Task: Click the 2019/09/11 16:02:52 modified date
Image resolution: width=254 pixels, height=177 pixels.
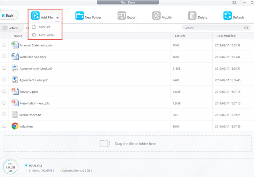Action: [x=228, y=45]
